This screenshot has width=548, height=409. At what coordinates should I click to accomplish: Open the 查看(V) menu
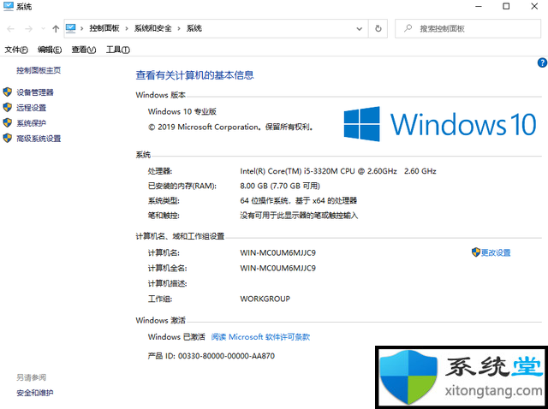pyautogui.click(x=84, y=50)
